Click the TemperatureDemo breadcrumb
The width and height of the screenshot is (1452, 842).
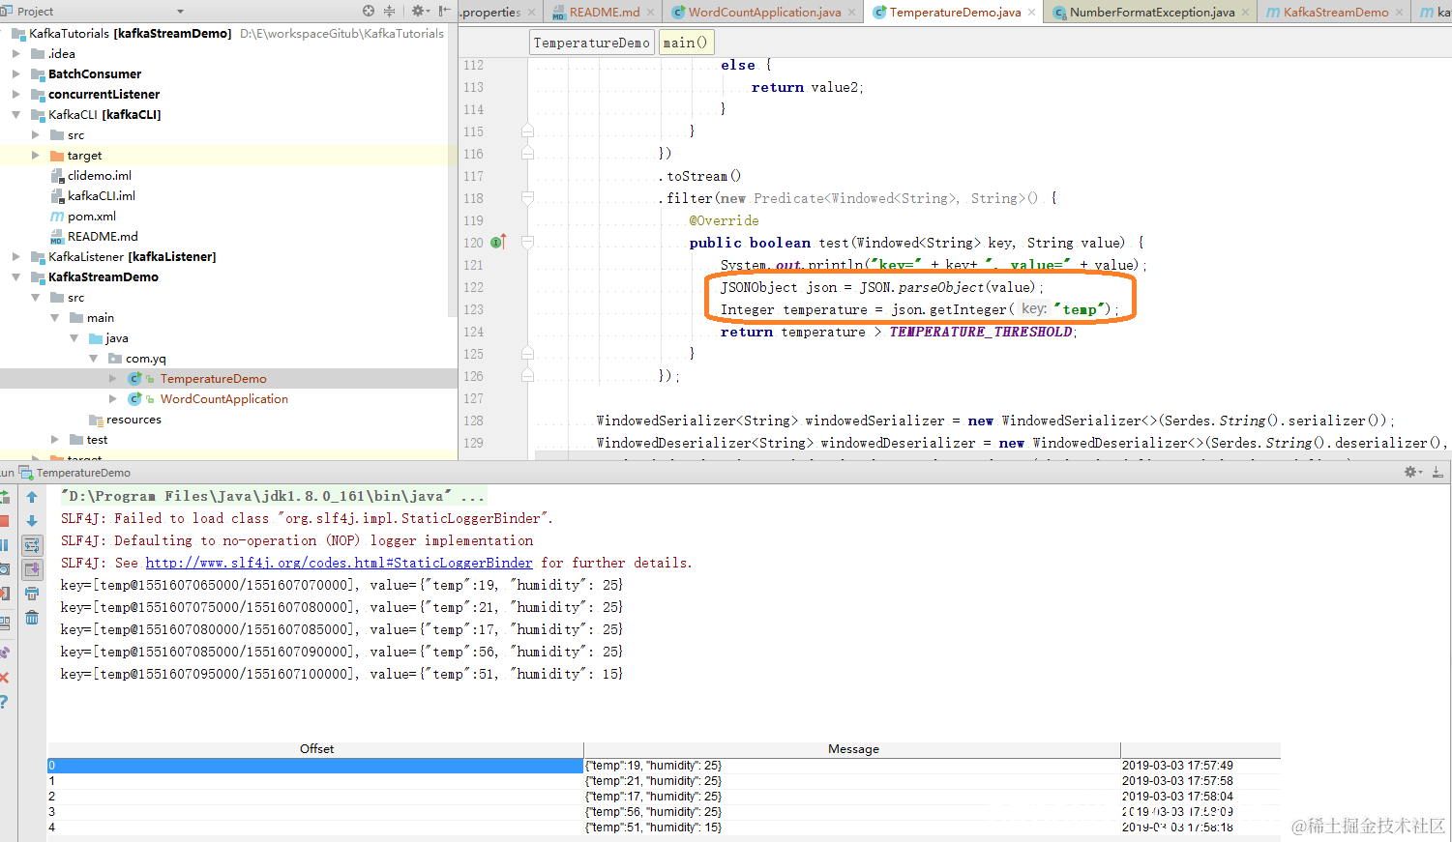(592, 43)
